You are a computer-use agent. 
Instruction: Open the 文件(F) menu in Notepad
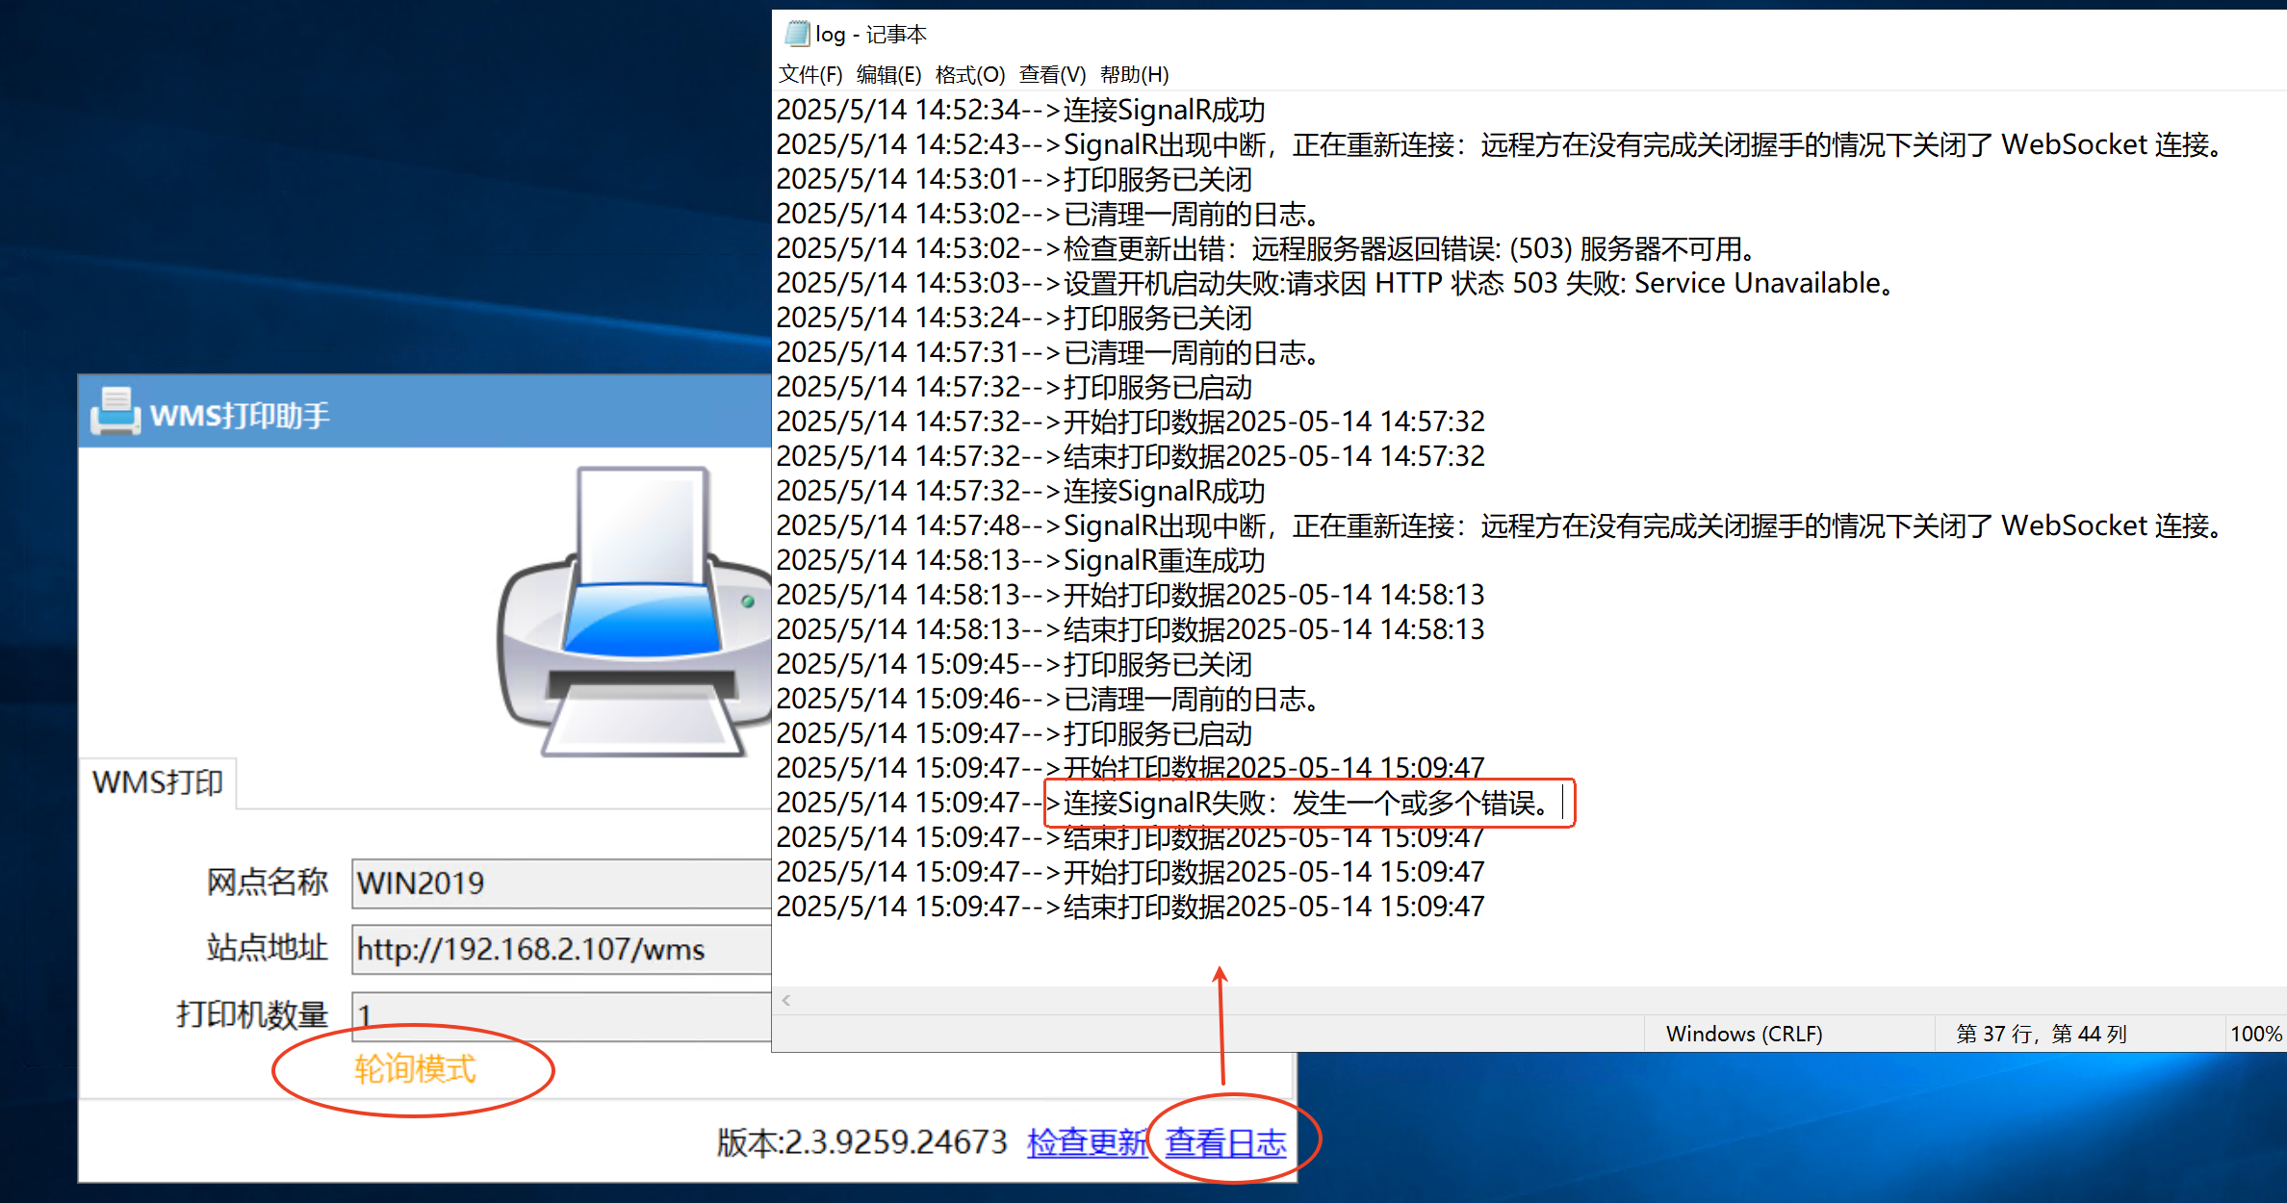809,74
